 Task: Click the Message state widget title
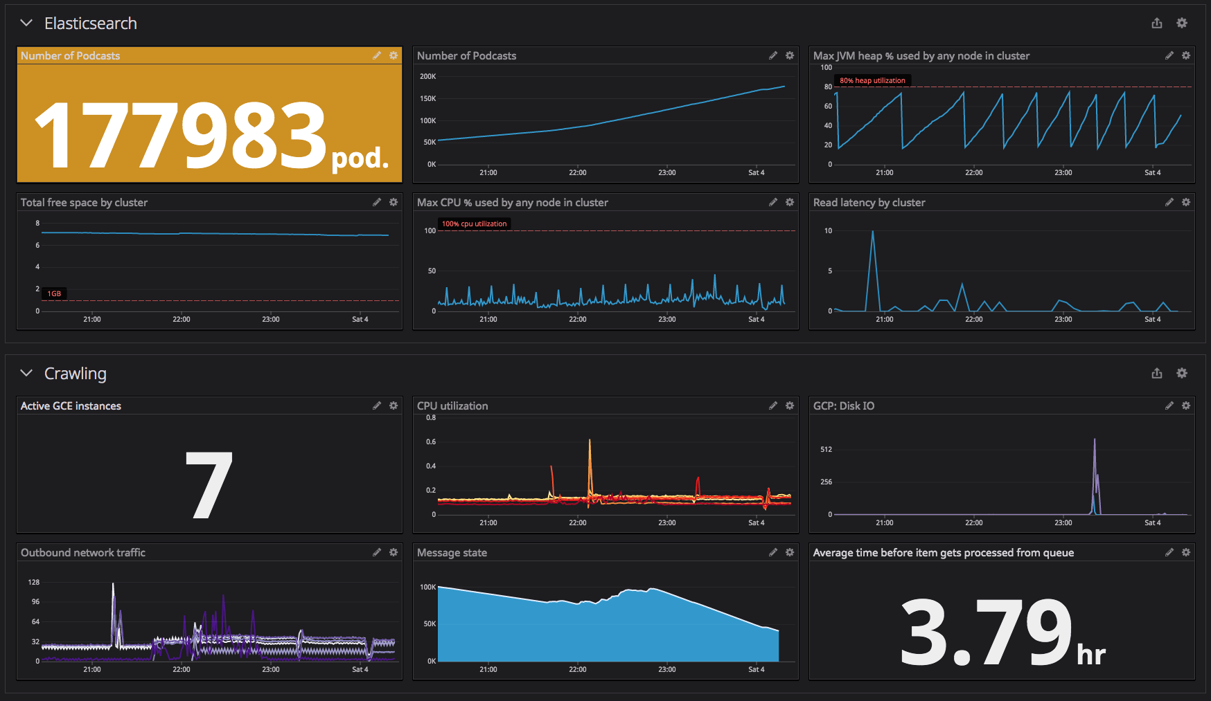pos(452,552)
